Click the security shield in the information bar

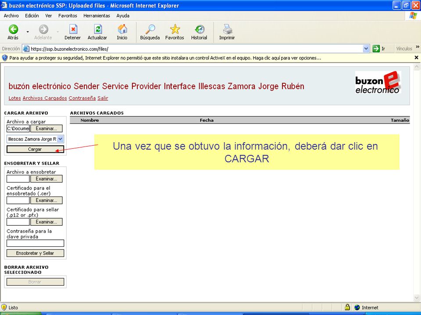click(x=4, y=58)
